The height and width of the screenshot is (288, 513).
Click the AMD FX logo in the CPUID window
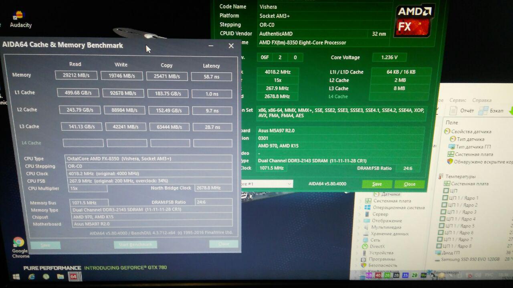(414, 21)
